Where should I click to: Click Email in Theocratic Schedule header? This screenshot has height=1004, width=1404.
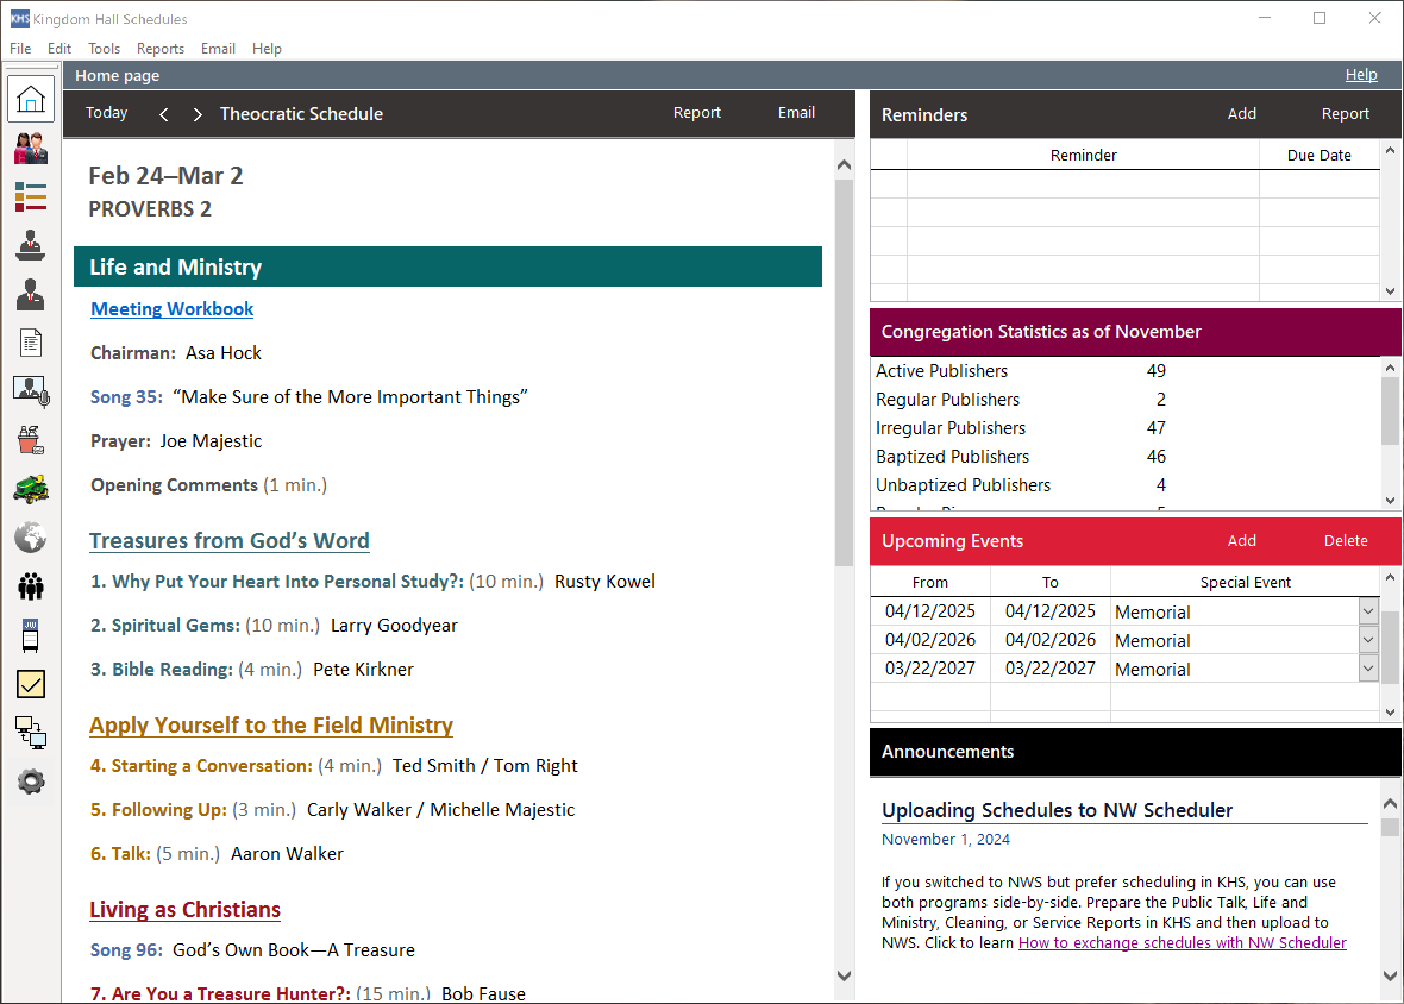pos(796,112)
